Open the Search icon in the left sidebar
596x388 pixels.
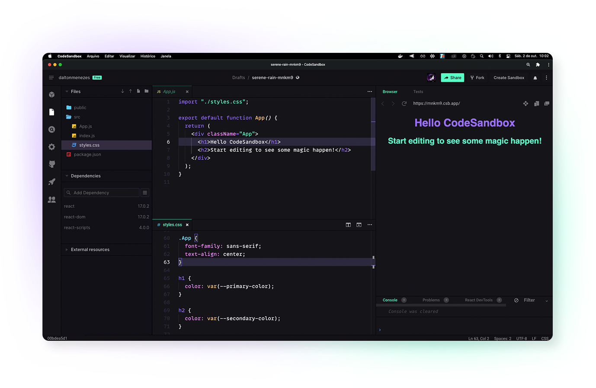(x=52, y=129)
